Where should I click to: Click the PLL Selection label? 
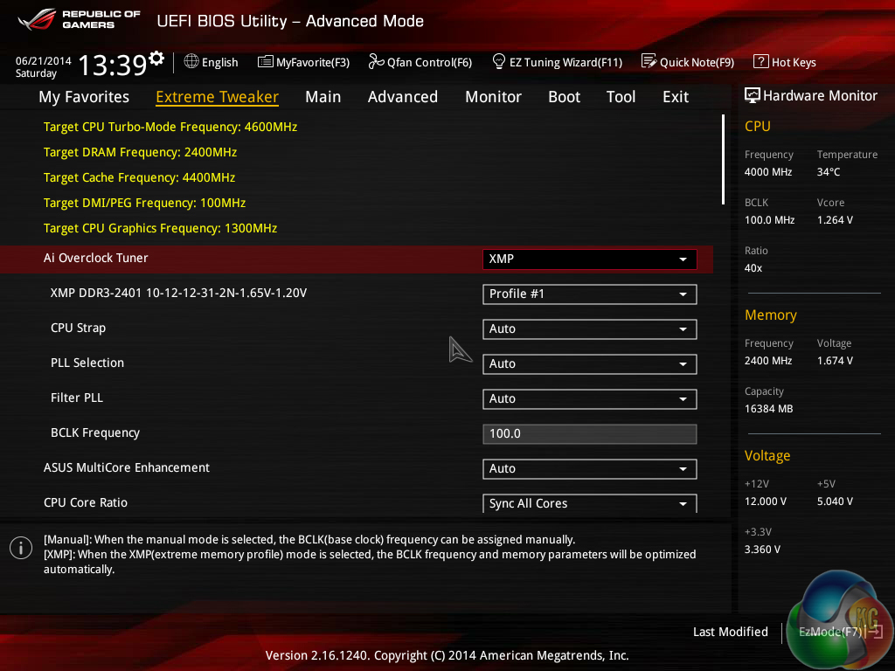click(87, 363)
